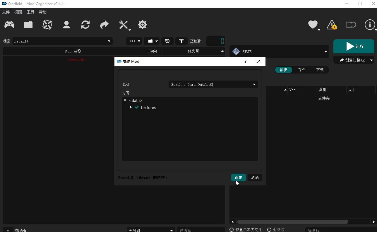Switch to the 下载 tab

320,70
